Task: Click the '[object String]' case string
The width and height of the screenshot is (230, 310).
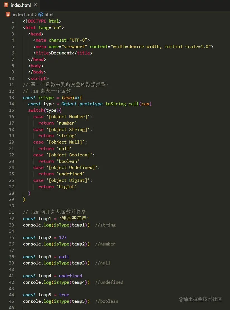Action: tap(68, 130)
